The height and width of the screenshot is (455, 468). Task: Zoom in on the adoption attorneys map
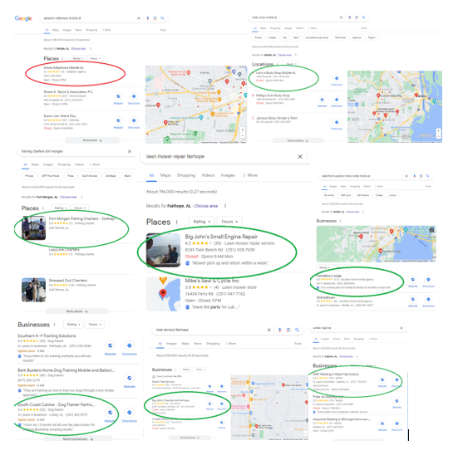(x=243, y=130)
